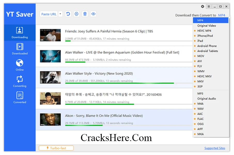Choose Android Phone format
Screen dimensions: 234x155
tap(210, 46)
